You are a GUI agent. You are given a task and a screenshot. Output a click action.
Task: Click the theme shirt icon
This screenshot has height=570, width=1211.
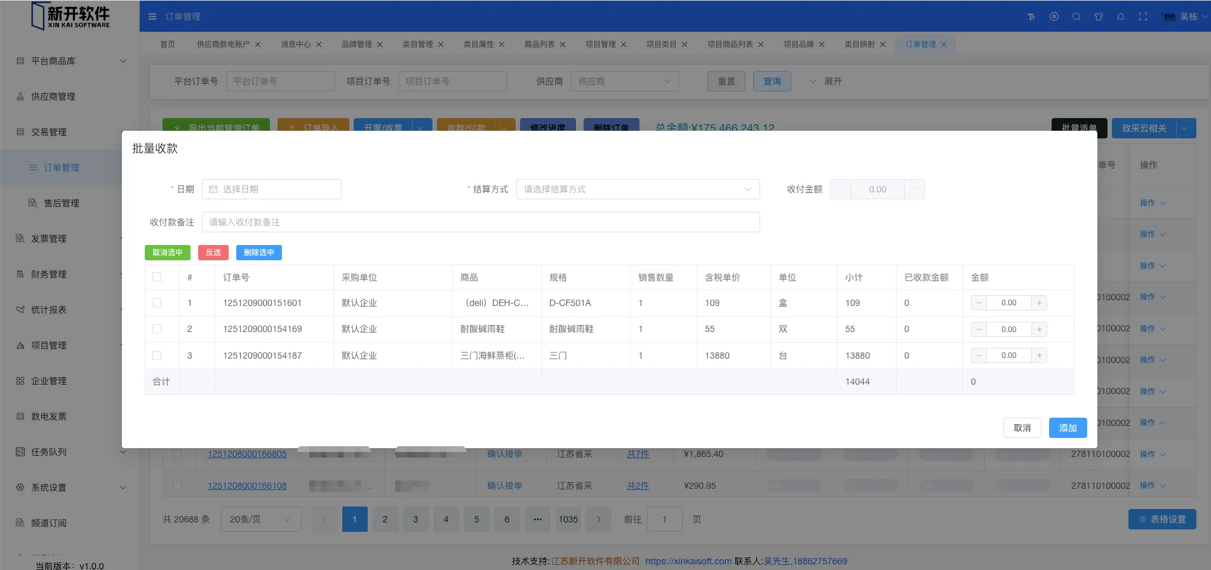tap(1099, 17)
